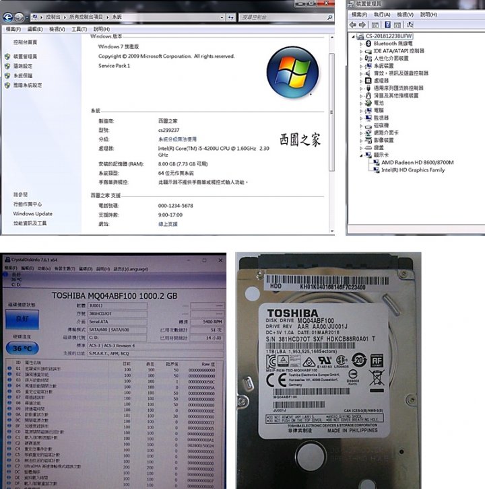Screen dimensions: 485x489
Task: Open 編輯(E) menu in the System window
Action: (x=35, y=29)
